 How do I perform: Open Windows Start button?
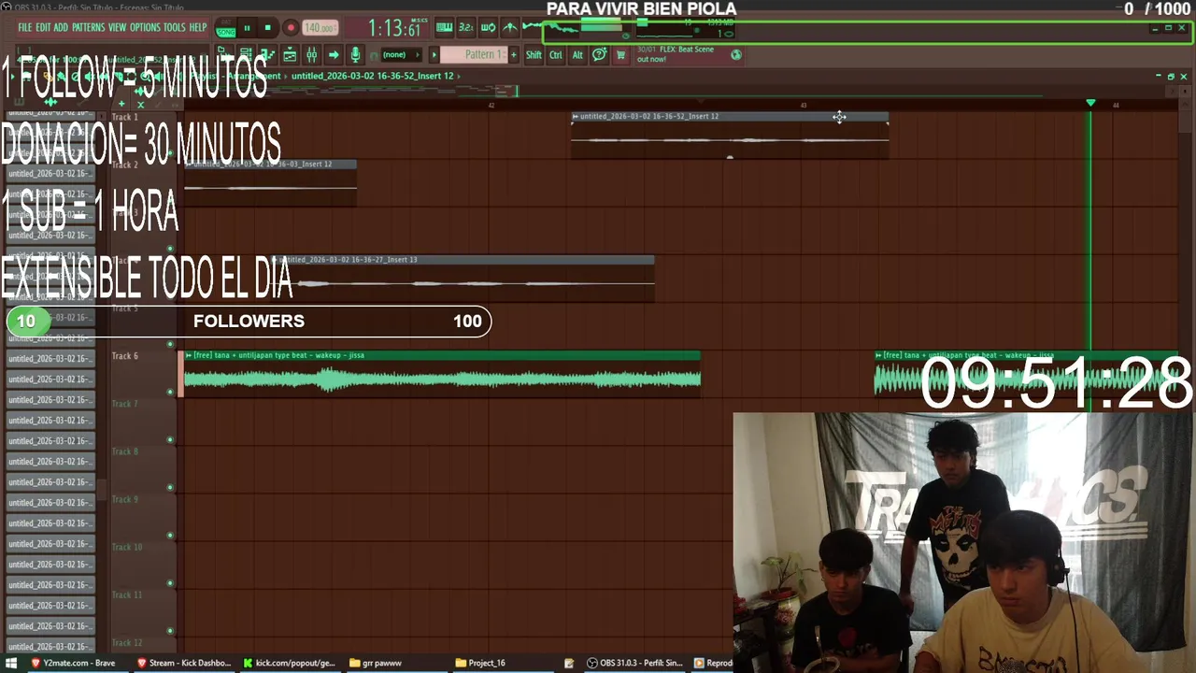pos(13,663)
